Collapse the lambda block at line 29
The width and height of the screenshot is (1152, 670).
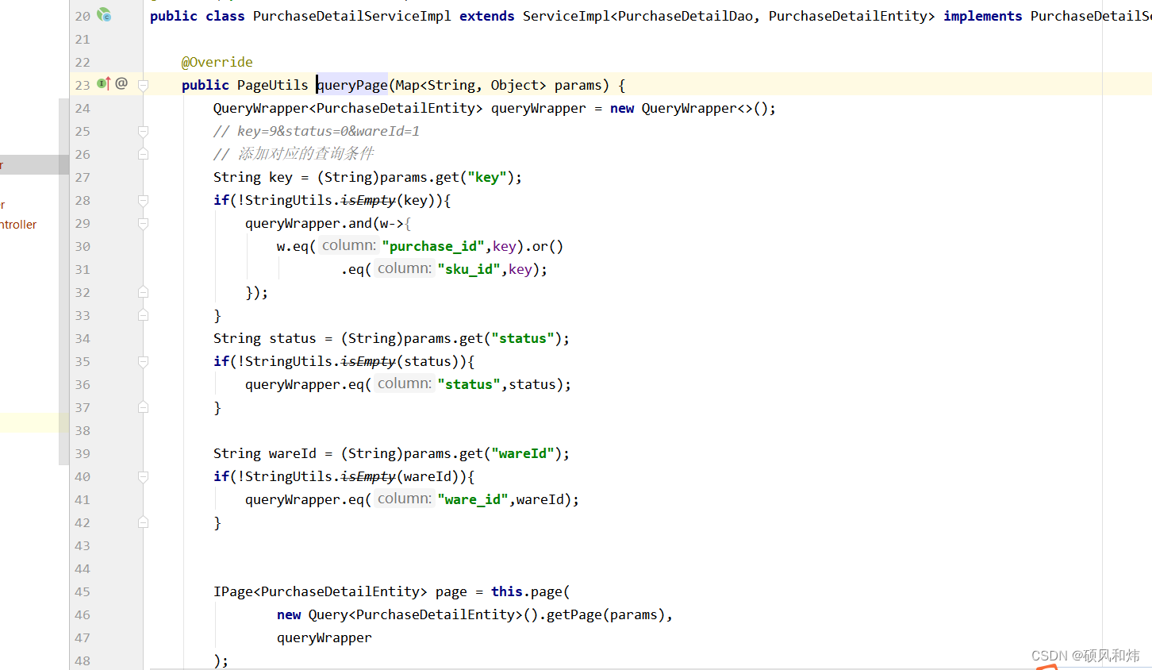click(143, 223)
